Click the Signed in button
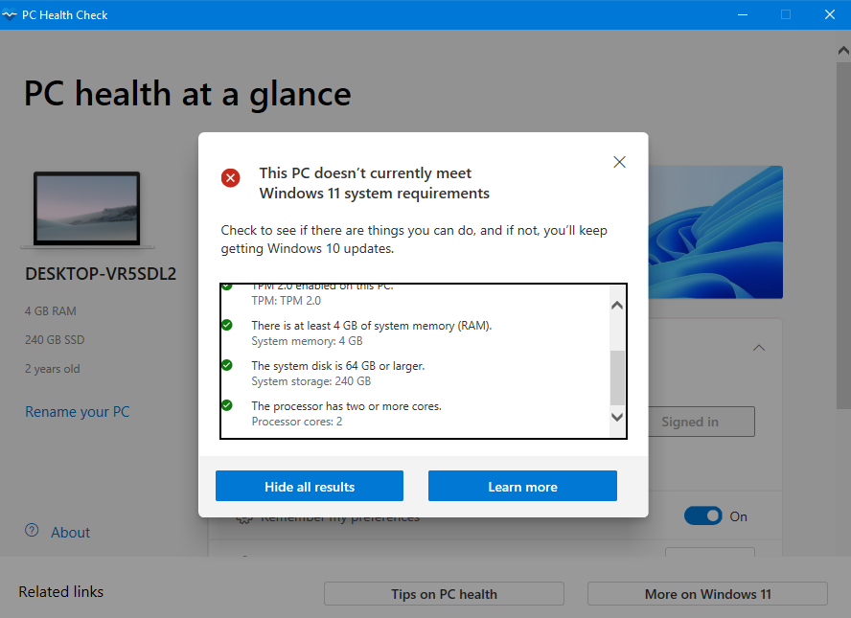Screen dimensions: 851x618 click(701, 422)
